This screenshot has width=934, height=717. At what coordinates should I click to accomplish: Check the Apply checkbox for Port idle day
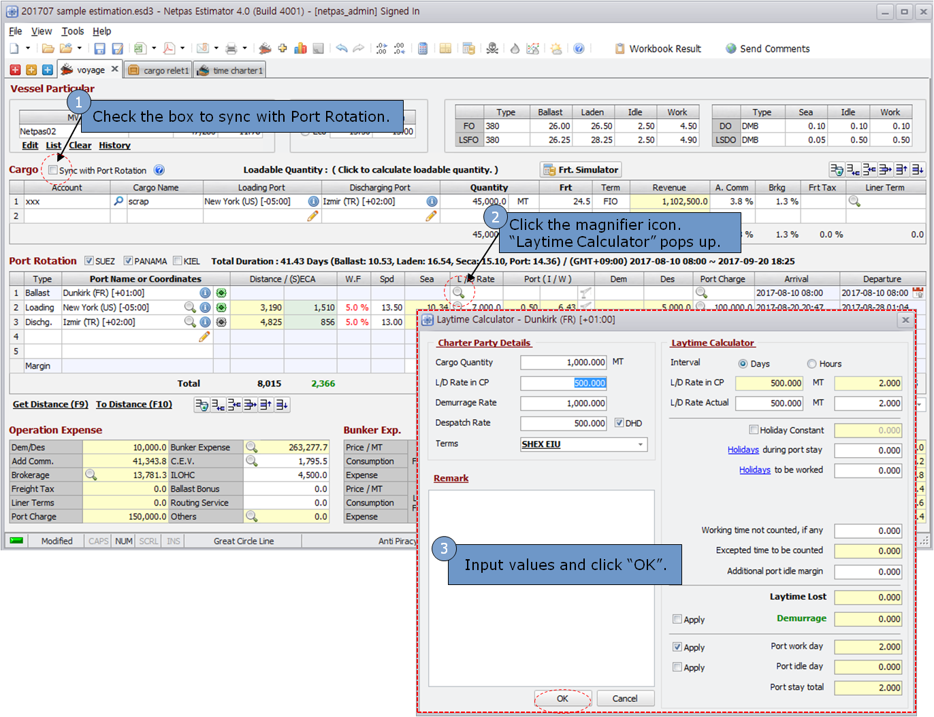pyautogui.click(x=677, y=667)
